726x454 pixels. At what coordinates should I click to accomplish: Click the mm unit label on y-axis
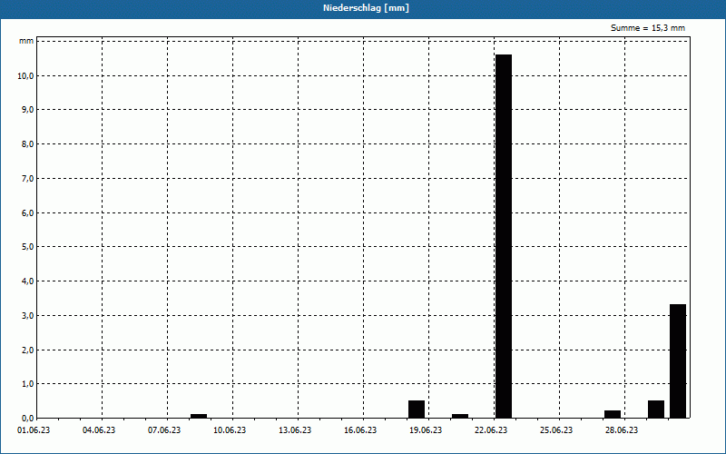click(x=26, y=41)
